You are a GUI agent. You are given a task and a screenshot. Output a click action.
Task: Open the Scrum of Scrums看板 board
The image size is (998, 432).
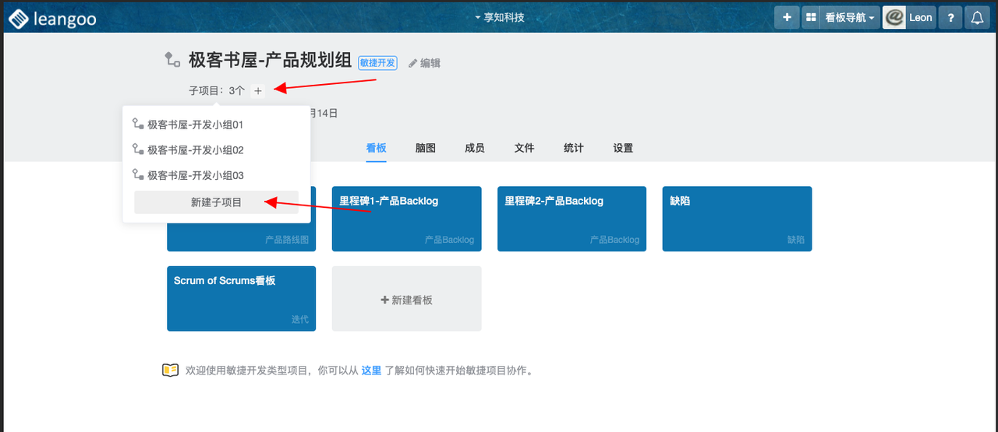241,299
